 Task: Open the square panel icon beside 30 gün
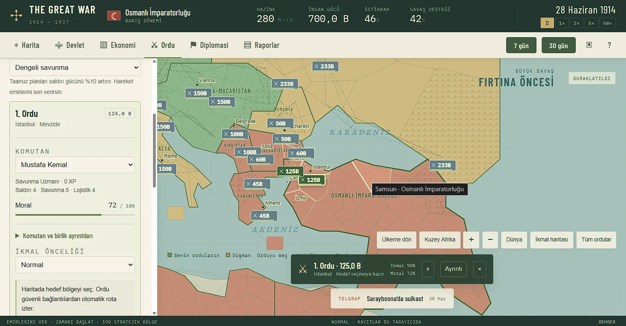(589, 45)
